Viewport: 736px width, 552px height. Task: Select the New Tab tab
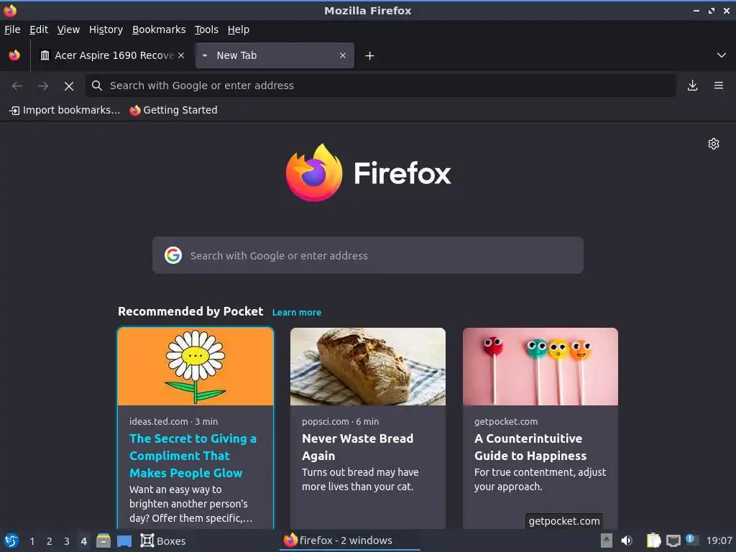coord(275,55)
